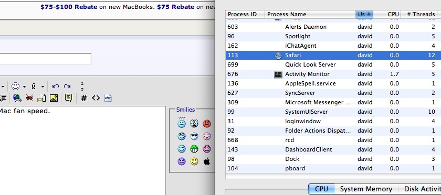
Task: Insert the green big-grin smiley
Action: click(194, 149)
